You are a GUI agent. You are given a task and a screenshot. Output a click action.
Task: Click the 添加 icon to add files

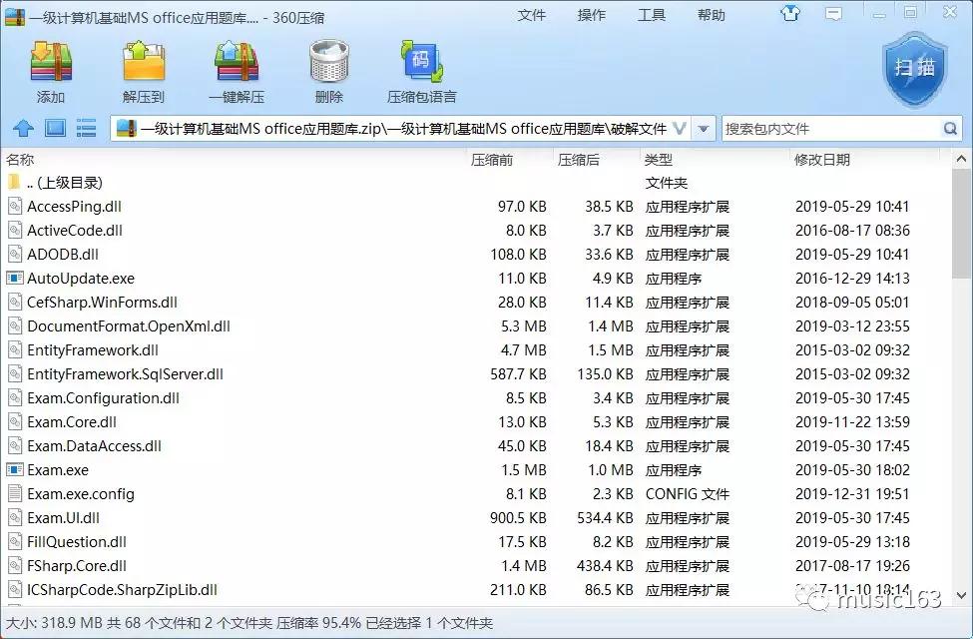[x=51, y=68]
